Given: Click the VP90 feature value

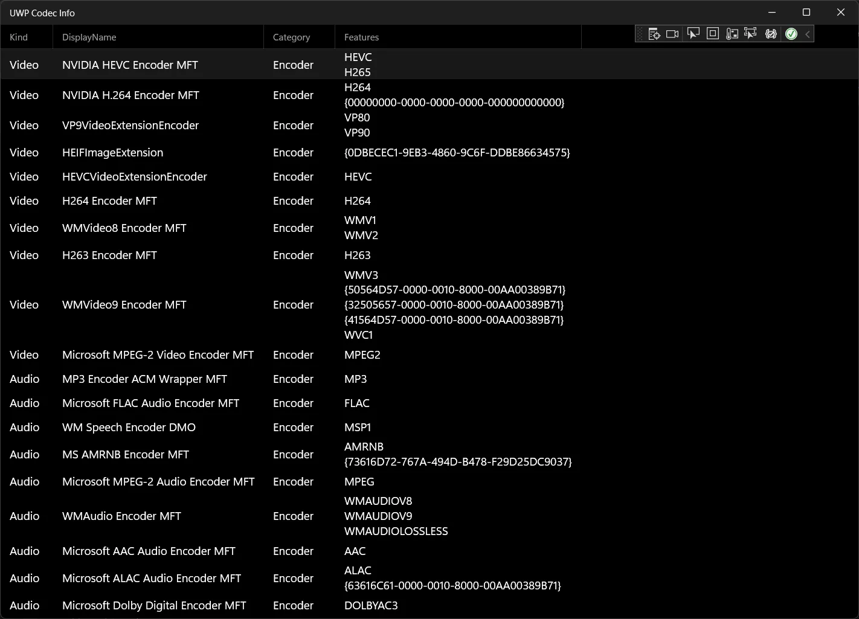Looking at the screenshot, I should coord(357,132).
